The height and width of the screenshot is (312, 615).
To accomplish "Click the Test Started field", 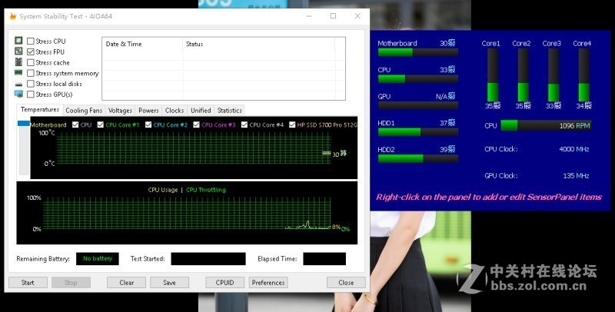I will [x=208, y=259].
